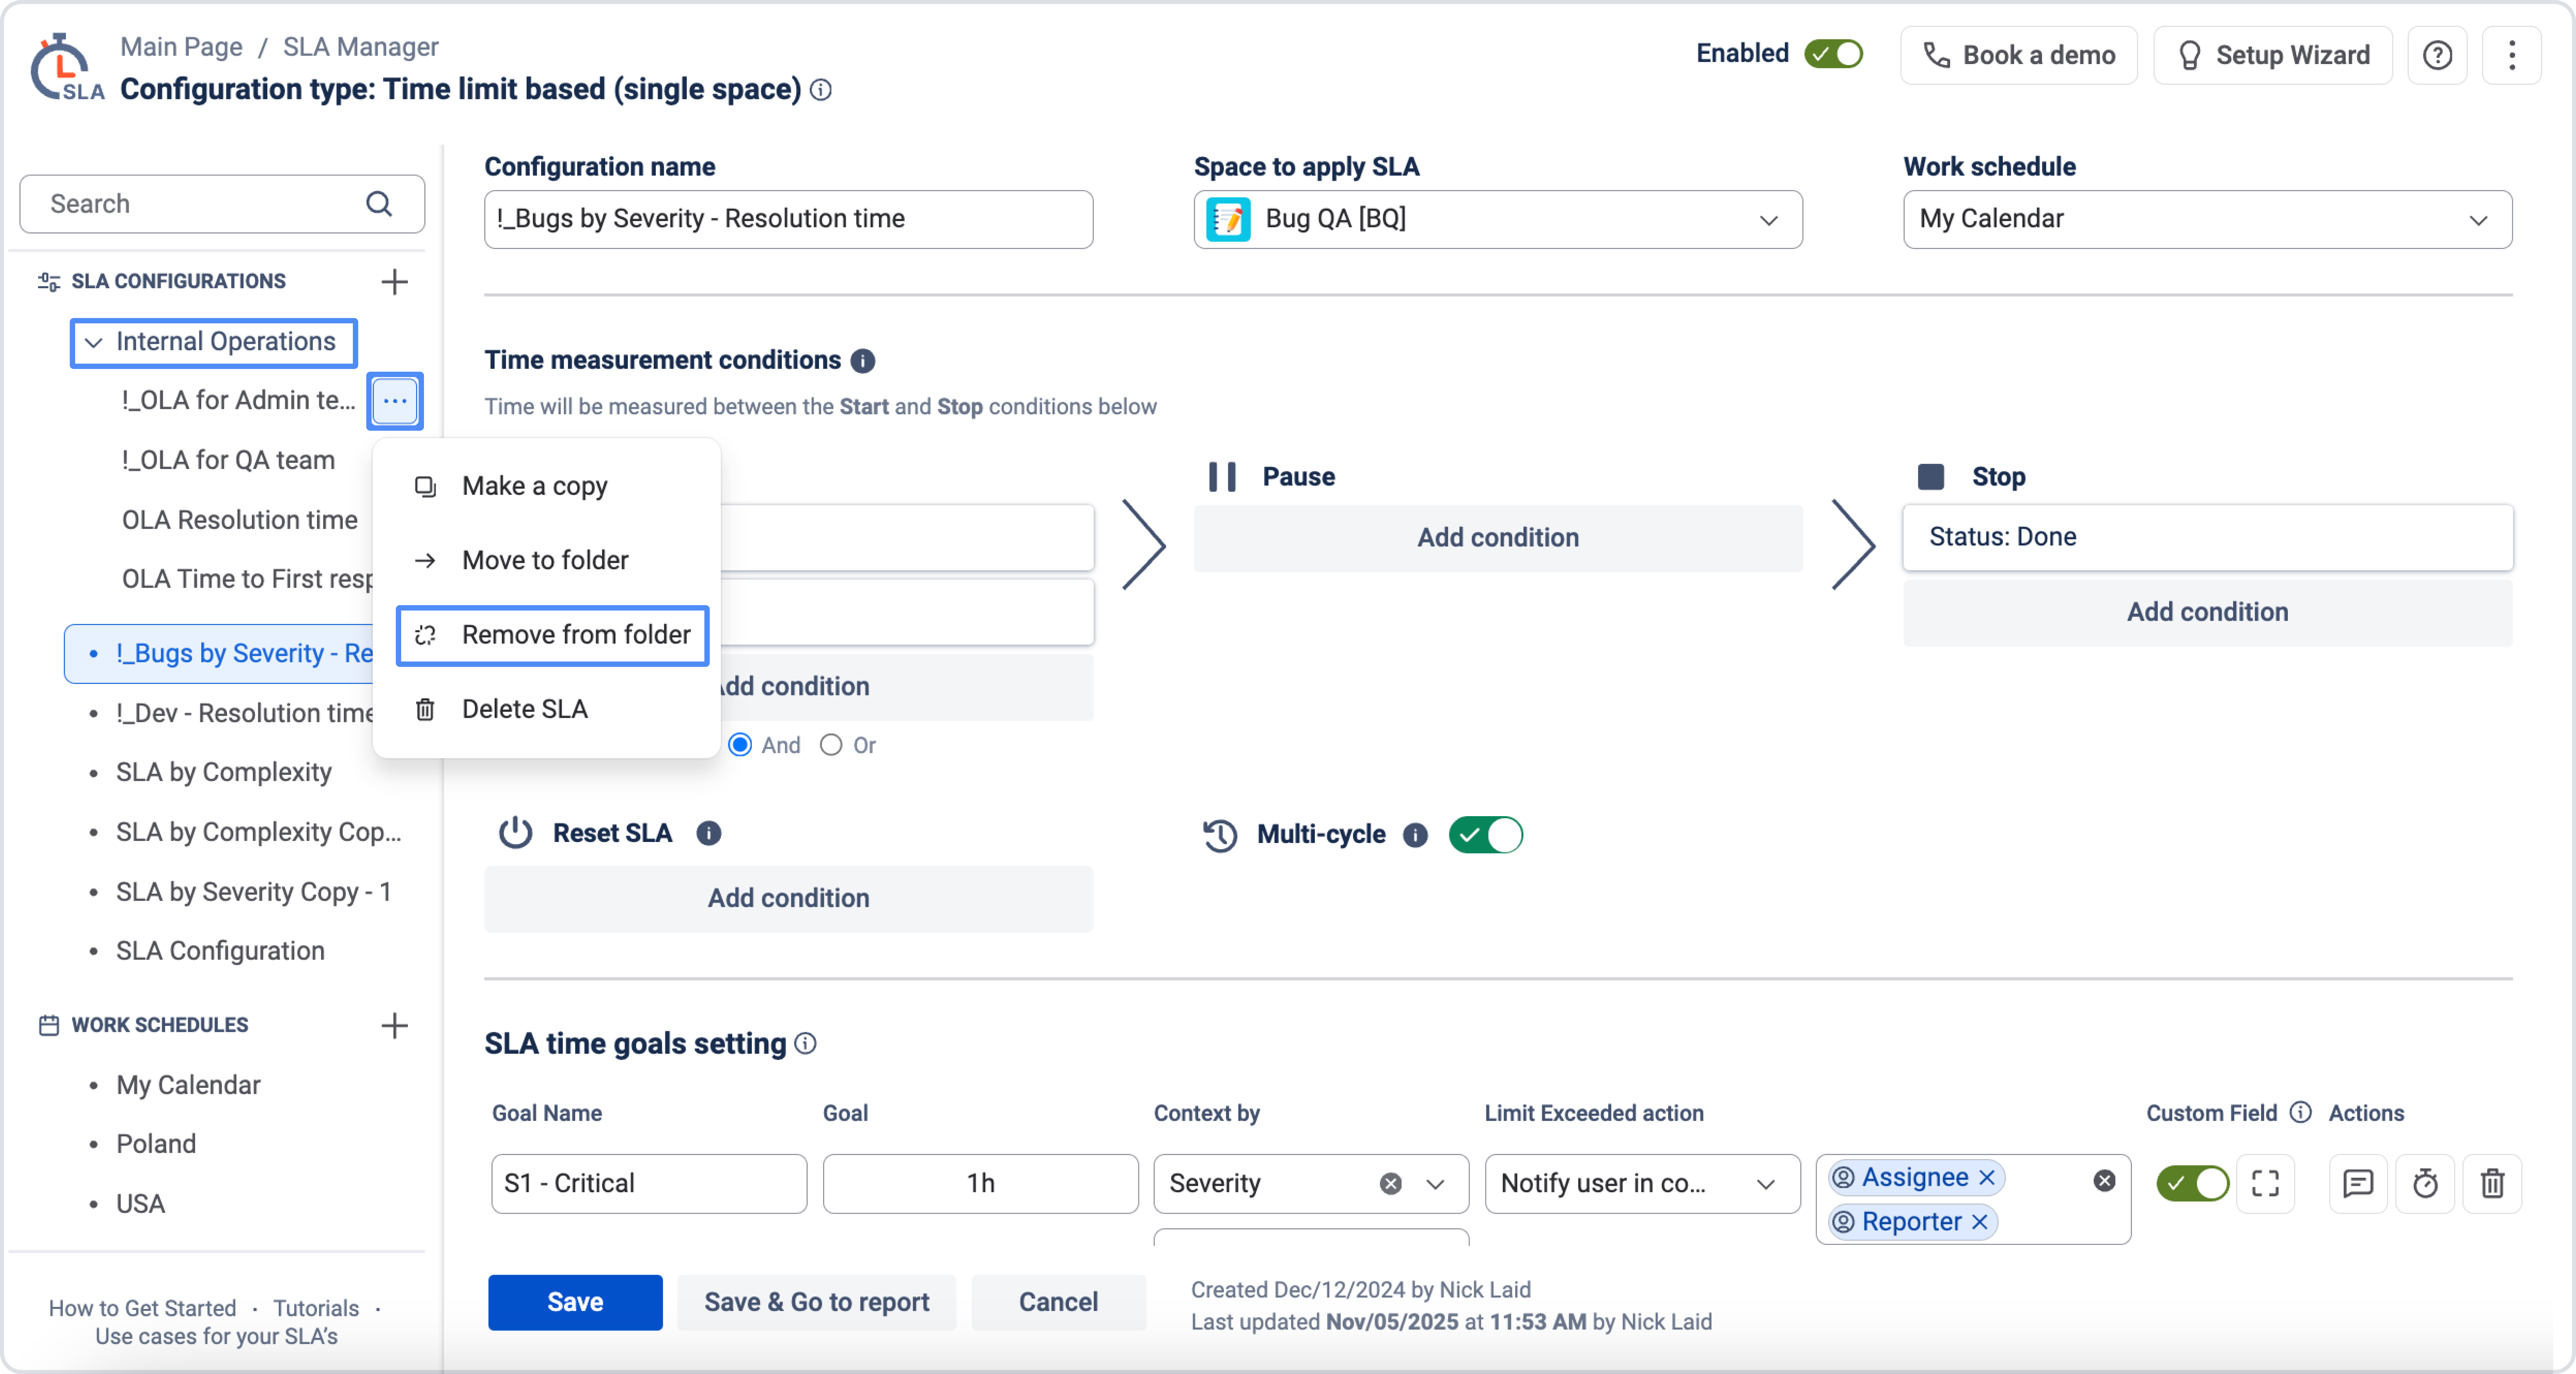Image resolution: width=2576 pixels, height=1374 pixels.
Task: Click the Save button
Action: (x=575, y=1302)
